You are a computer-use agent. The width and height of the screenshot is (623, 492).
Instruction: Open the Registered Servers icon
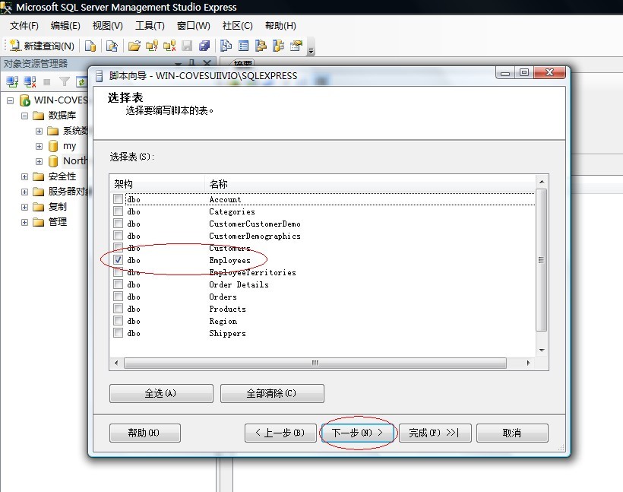[x=226, y=46]
